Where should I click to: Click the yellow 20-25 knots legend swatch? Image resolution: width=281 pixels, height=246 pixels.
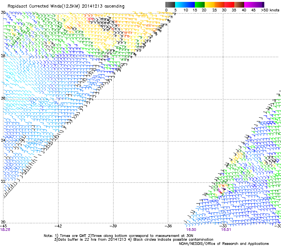tap(210, 5)
